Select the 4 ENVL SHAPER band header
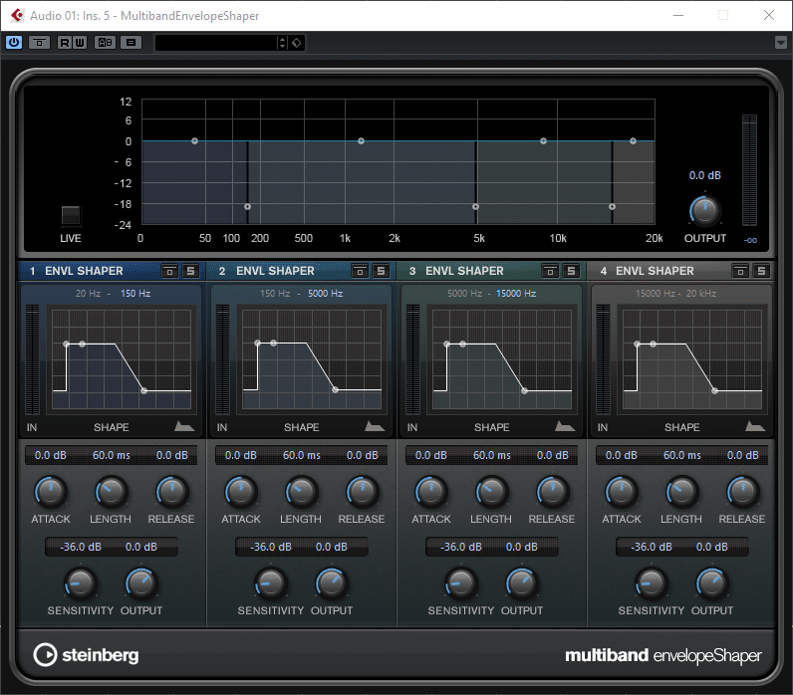The image size is (793, 695). pos(655,271)
